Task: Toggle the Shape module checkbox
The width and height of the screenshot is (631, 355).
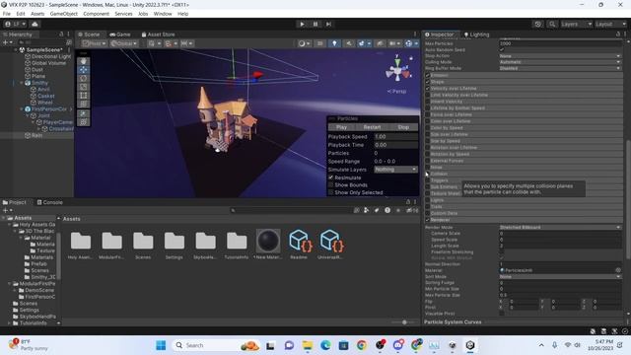Action: point(428,82)
